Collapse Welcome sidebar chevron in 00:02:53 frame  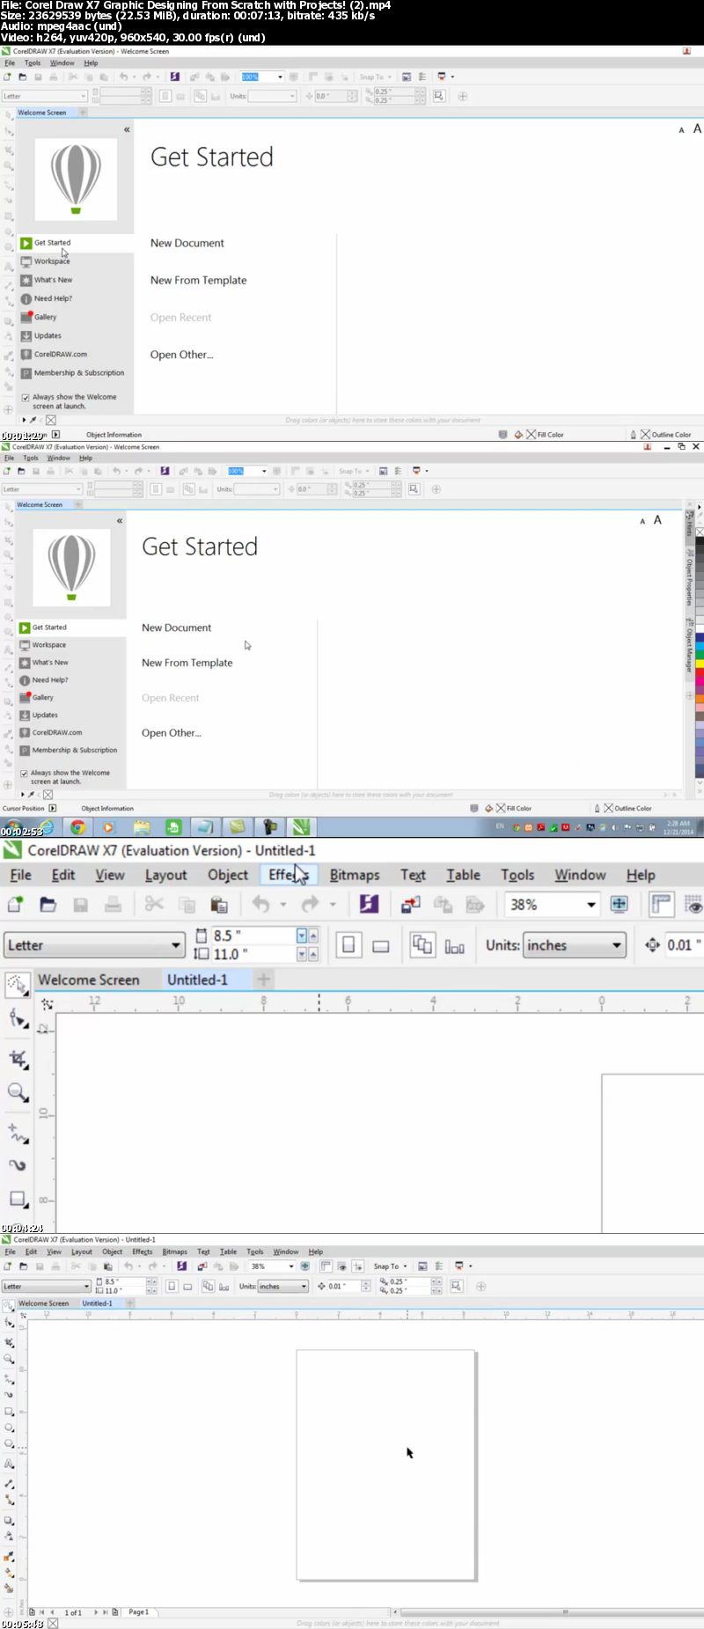tap(120, 521)
